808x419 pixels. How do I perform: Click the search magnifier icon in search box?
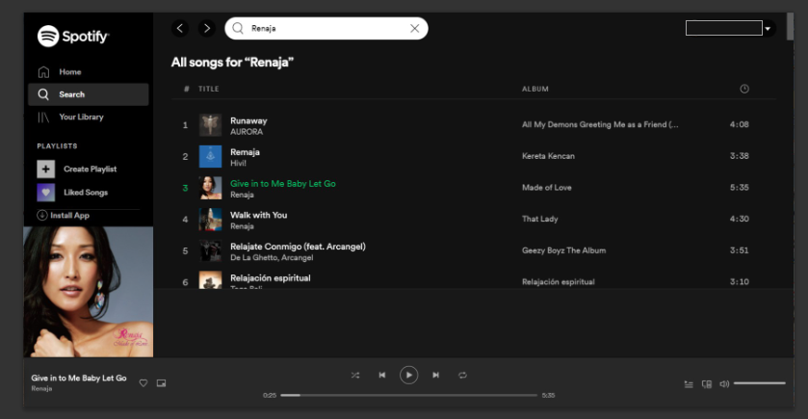tap(238, 28)
